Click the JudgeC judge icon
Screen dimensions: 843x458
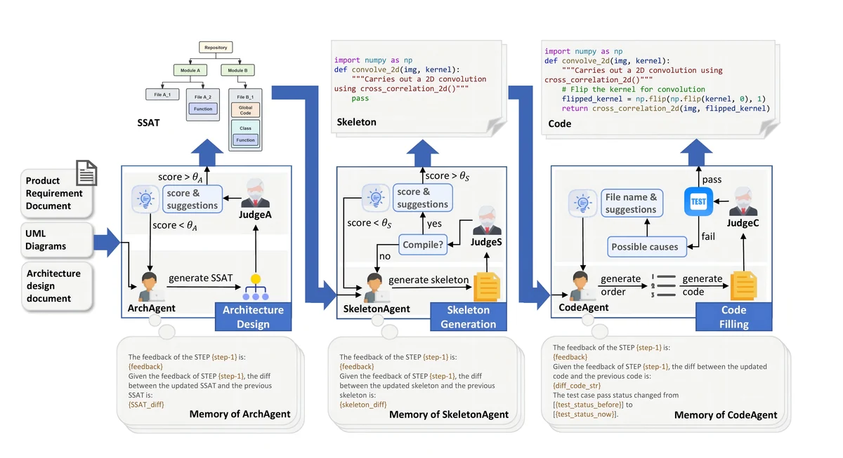[x=743, y=201]
